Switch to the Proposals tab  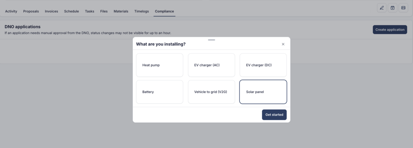(x=31, y=11)
